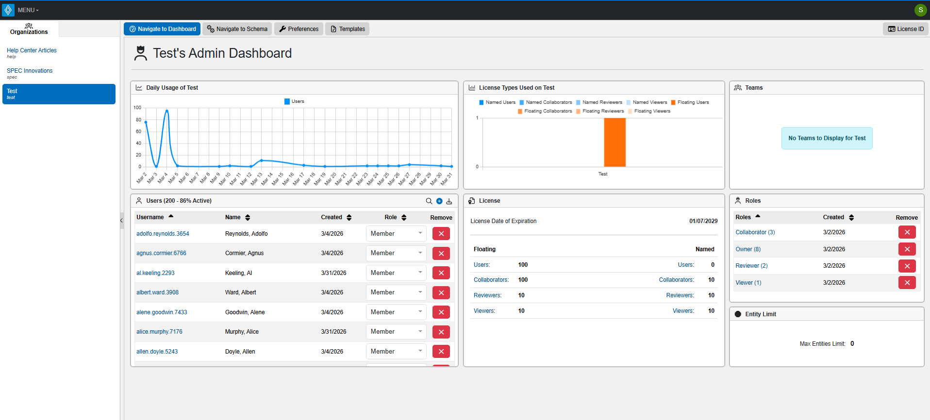The width and height of the screenshot is (930, 420).
Task: Toggle Named Collaborators legend item
Action: click(x=546, y=102)
